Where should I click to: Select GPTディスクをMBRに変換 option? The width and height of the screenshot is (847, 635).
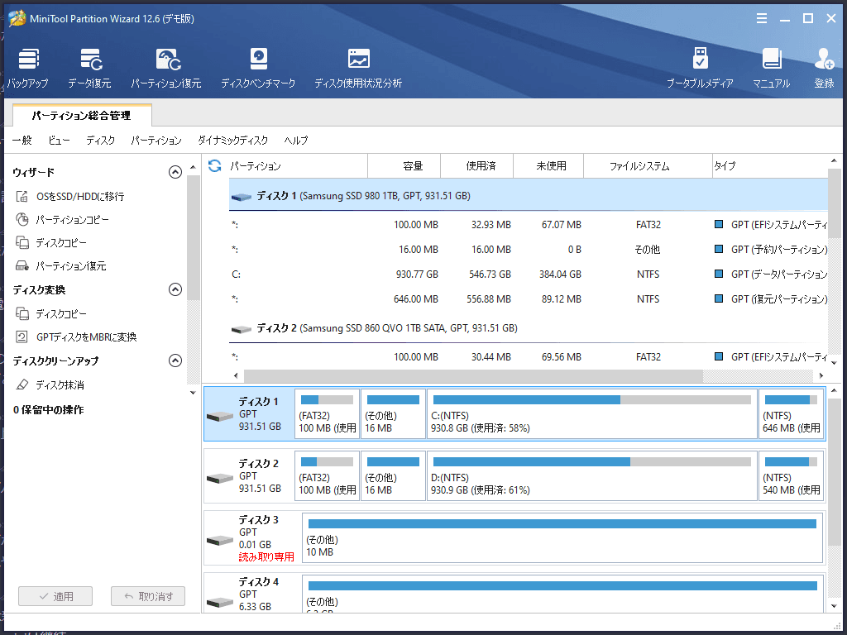[86, 337]
